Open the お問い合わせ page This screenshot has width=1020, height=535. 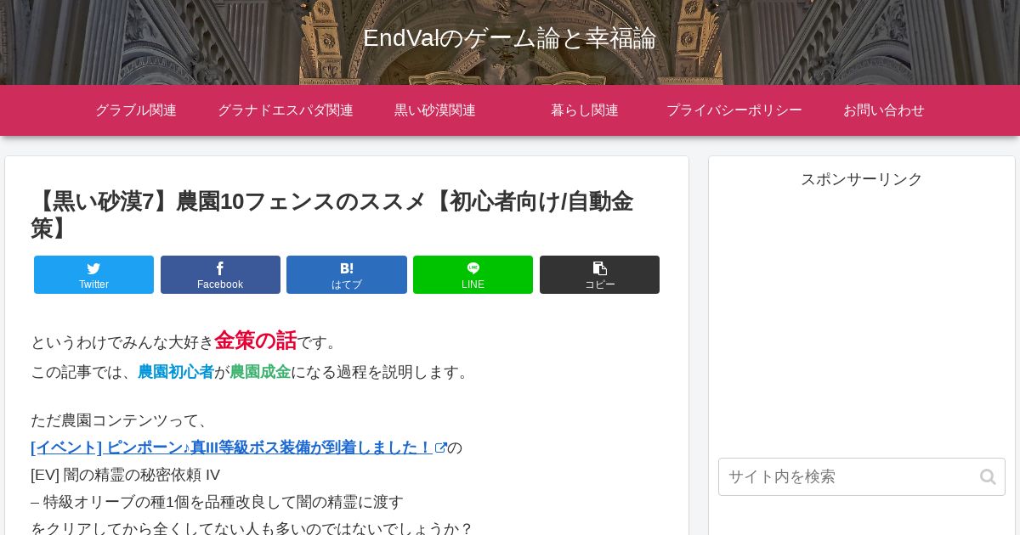point(884,110)
